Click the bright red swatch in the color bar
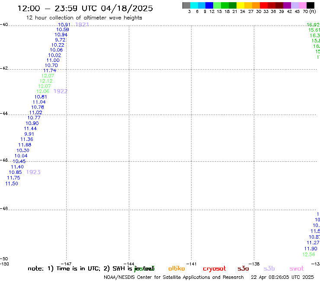The height and width of the screenshot is (281, 320). click(x=263, y=5)
